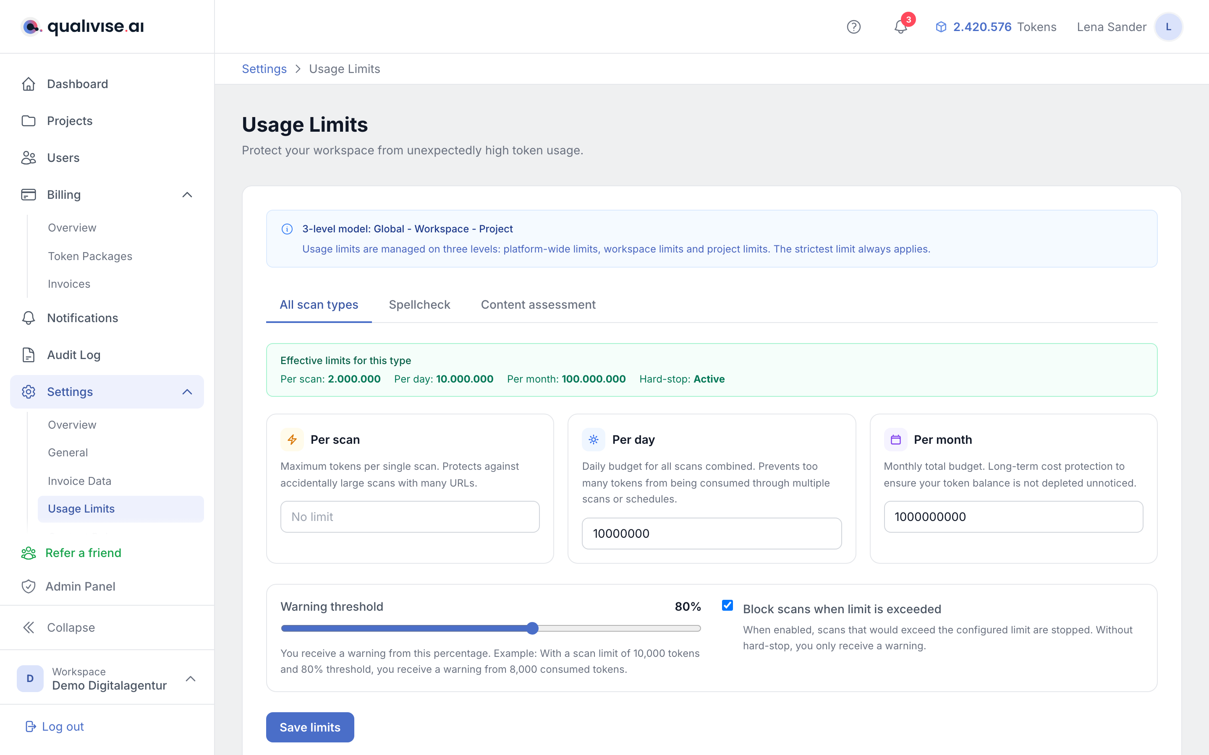
Task: Open the Usage Limits sidebar item
Action: pos(120,509)
